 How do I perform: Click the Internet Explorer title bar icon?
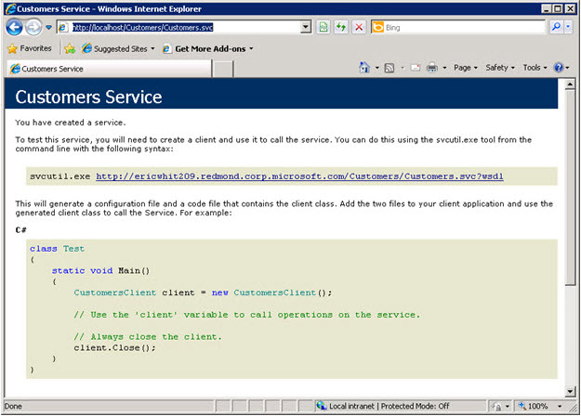click(x=10, y=8)
